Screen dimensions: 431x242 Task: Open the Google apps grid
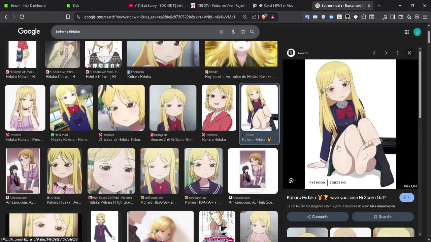pyautogui.click(x=407, y=32)
